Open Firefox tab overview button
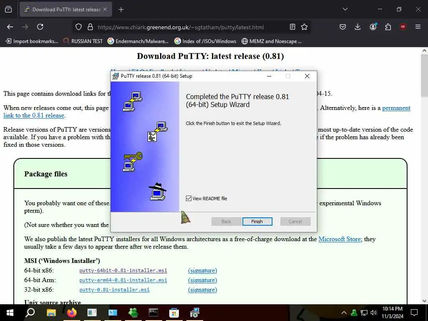 pyautogui.click(x=8, y=9)
